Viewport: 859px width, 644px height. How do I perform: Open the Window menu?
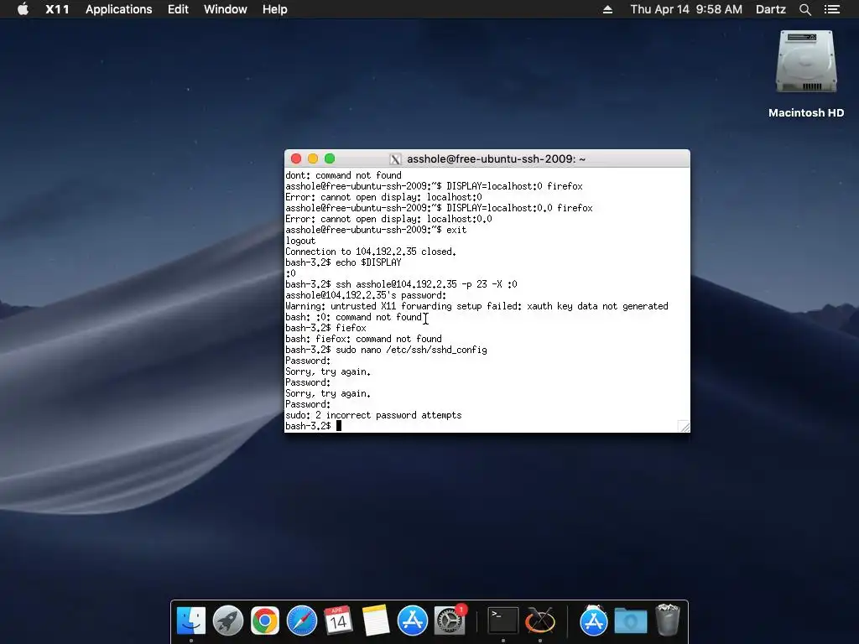point(225,9)
